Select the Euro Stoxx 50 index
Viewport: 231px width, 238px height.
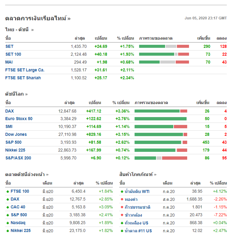(x=19, y=119)
